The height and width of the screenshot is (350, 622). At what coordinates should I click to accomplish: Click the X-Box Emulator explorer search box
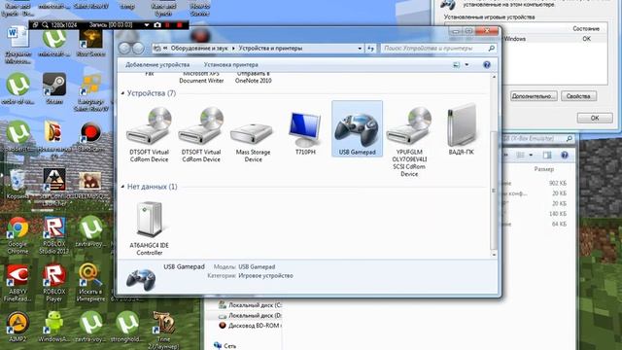click(537, 138)
